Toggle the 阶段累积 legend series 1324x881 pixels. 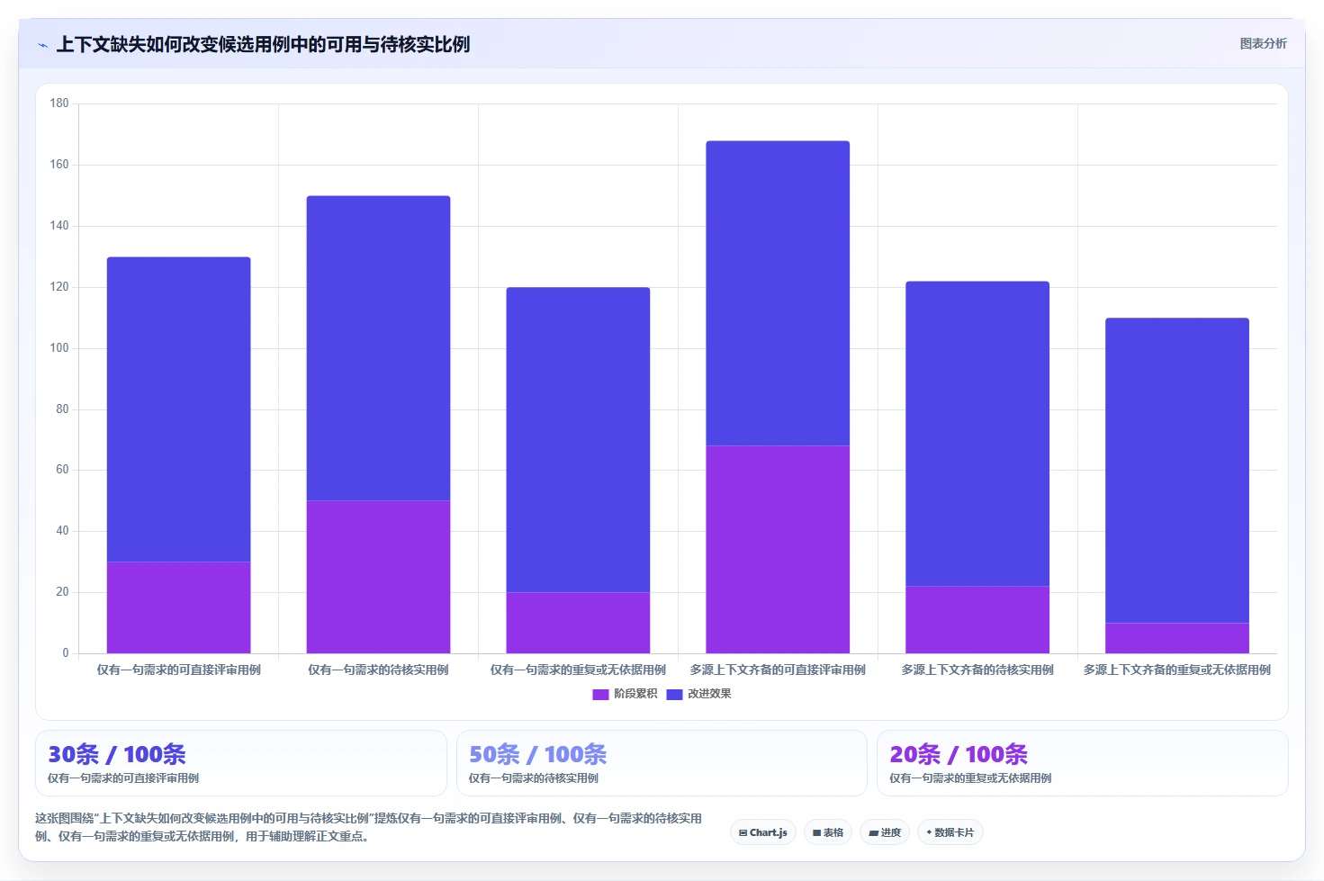(x=625, y=694)
